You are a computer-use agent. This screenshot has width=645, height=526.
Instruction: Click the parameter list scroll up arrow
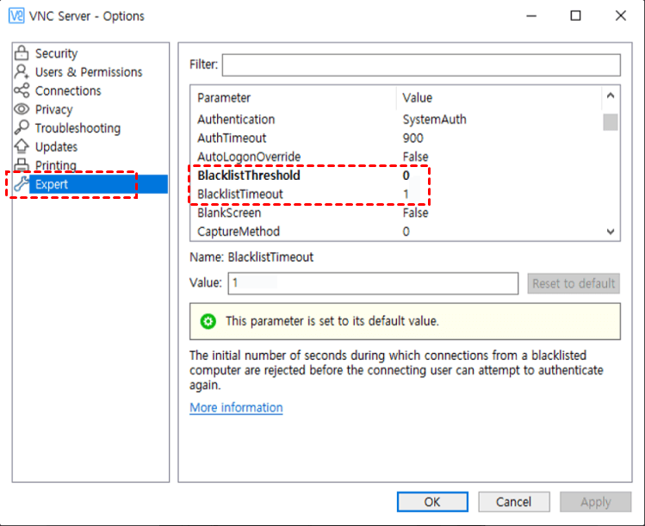click(611, 96)
